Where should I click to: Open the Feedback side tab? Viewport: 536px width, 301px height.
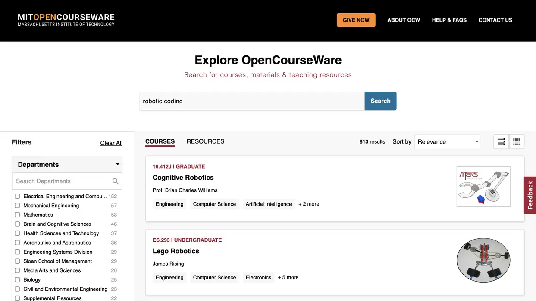[530, 195]
